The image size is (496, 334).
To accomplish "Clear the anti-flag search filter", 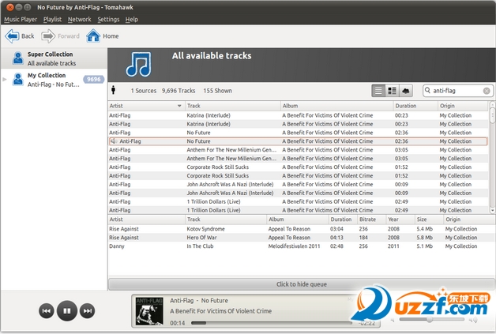I will click(x=487, y=91).
